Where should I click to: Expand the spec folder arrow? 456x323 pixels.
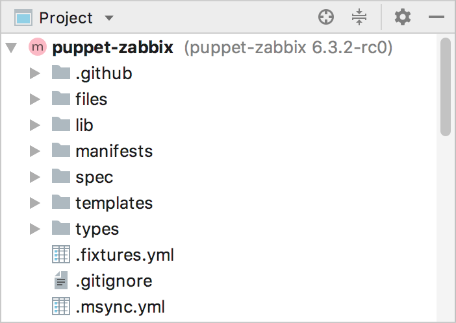pos(35,177)
